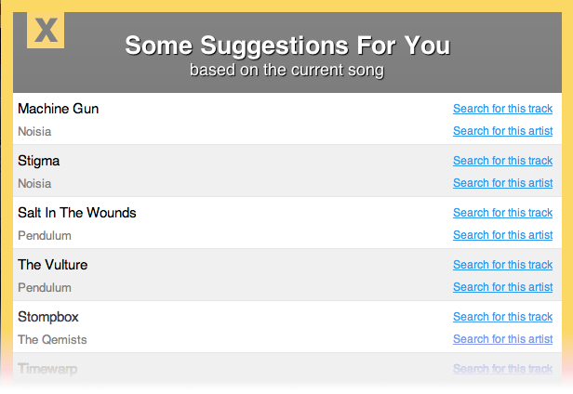Search for the track Timewarp
The width and height of the screenshot is (573, 394).
click(x=502, y=369)
